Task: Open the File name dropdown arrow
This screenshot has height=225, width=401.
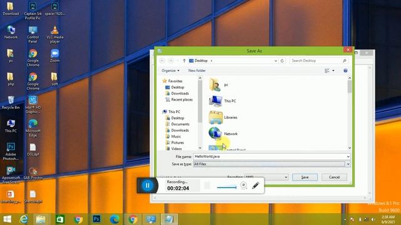Action: [x=348, y=157]
